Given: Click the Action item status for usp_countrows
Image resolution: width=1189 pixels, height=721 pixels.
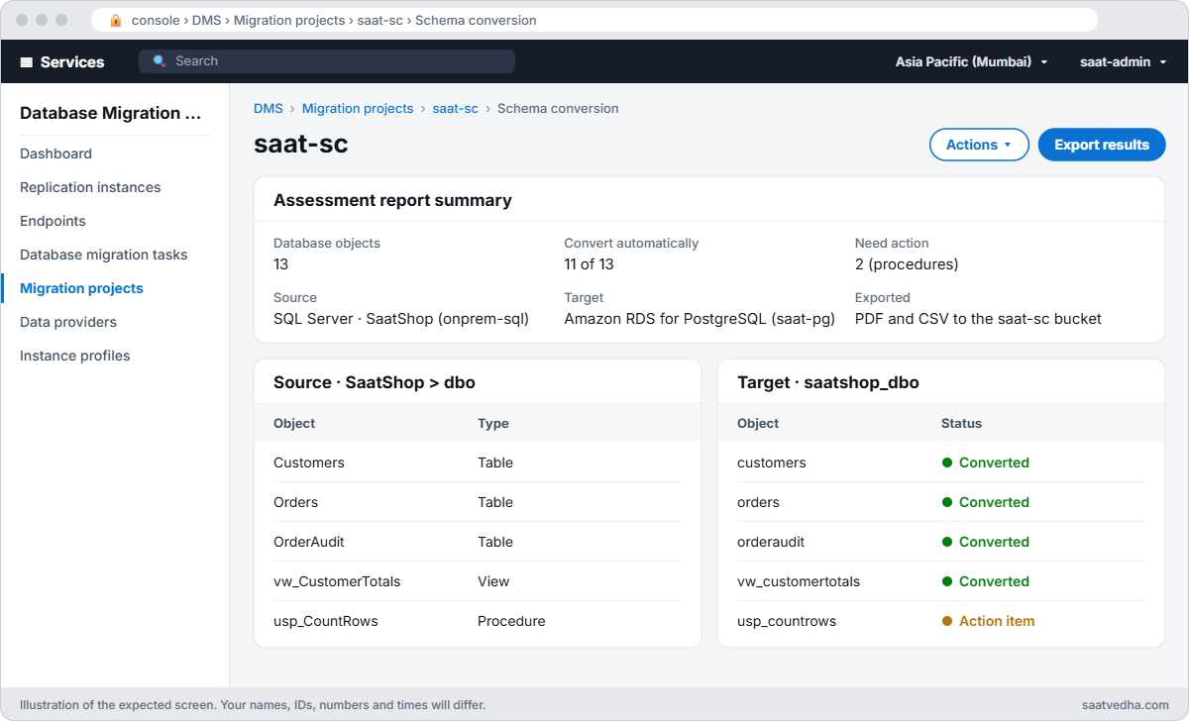Looking at the screenshot, I should [x=988, y=621].
